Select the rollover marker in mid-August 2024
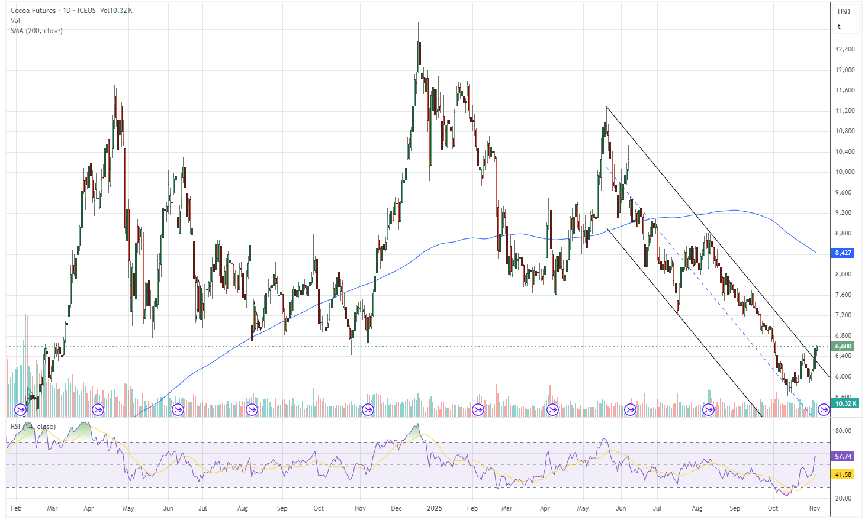Image resolution: width=868 pixels, height=523 pixels. [252, 409]
